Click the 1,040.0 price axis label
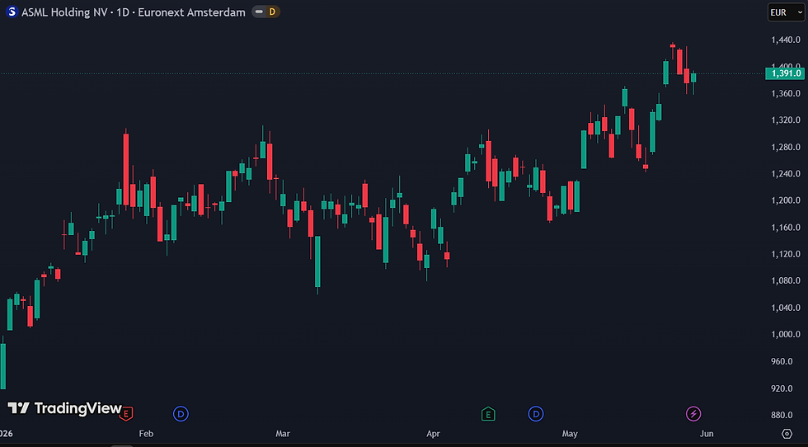 [786, 308]
